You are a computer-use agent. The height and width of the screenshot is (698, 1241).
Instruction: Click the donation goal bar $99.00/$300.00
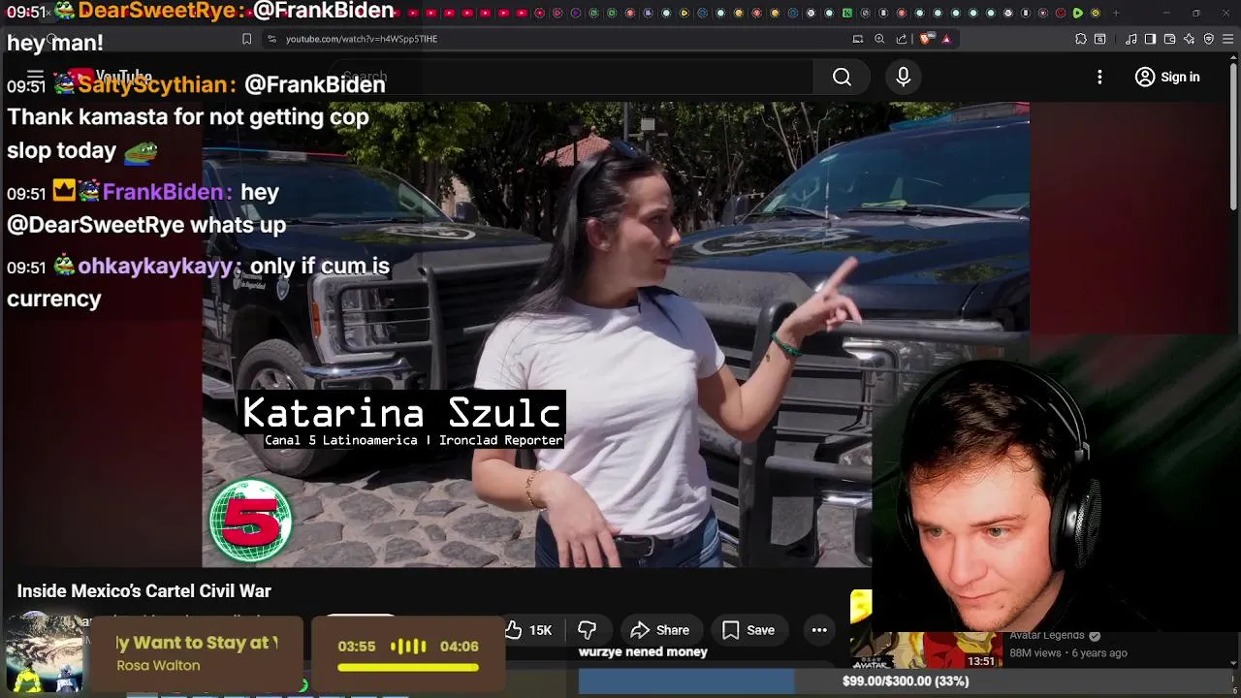(x=906, y=682)
